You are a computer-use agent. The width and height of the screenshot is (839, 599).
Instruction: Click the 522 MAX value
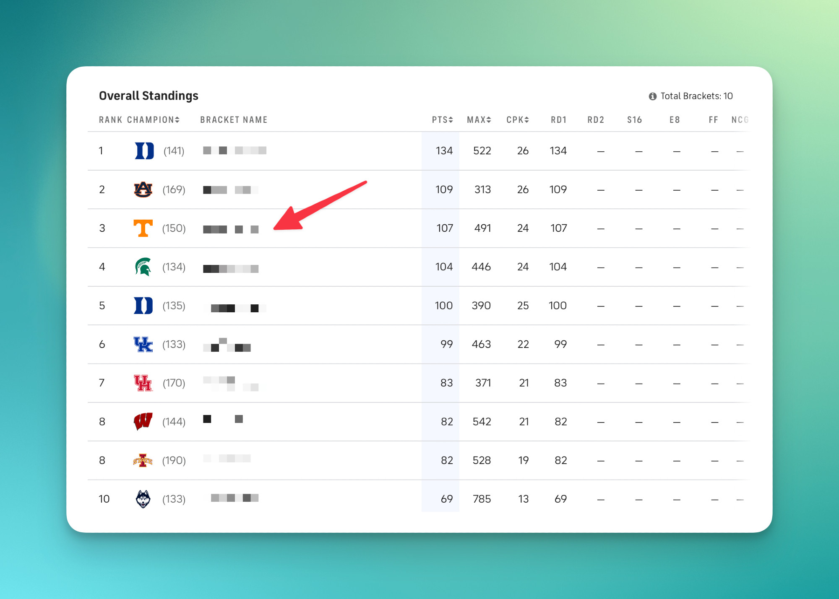point(482,151)
